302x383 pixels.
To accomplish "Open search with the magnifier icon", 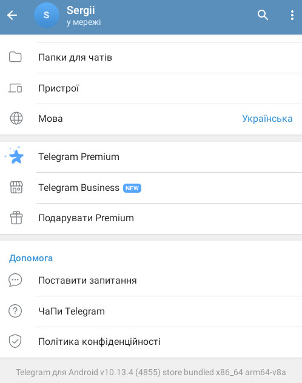I will [x=263, y=15].
